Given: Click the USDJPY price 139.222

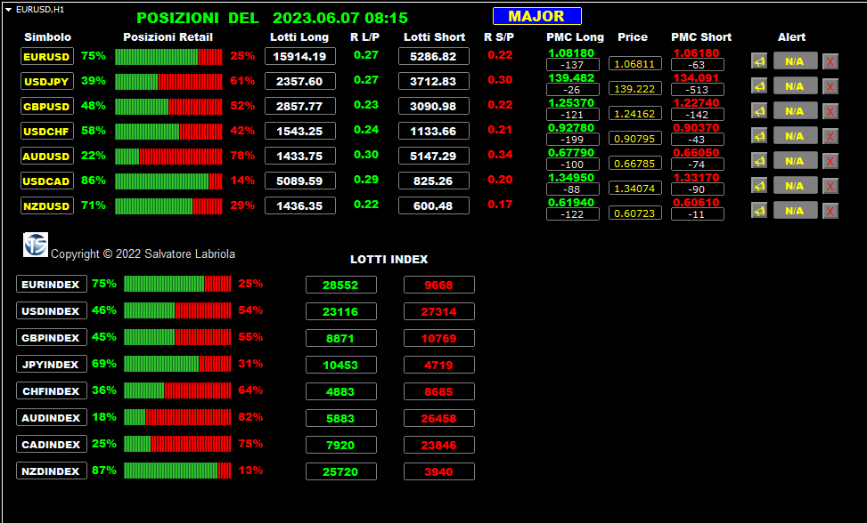Looking at the screenshot, I should (634, 89).
